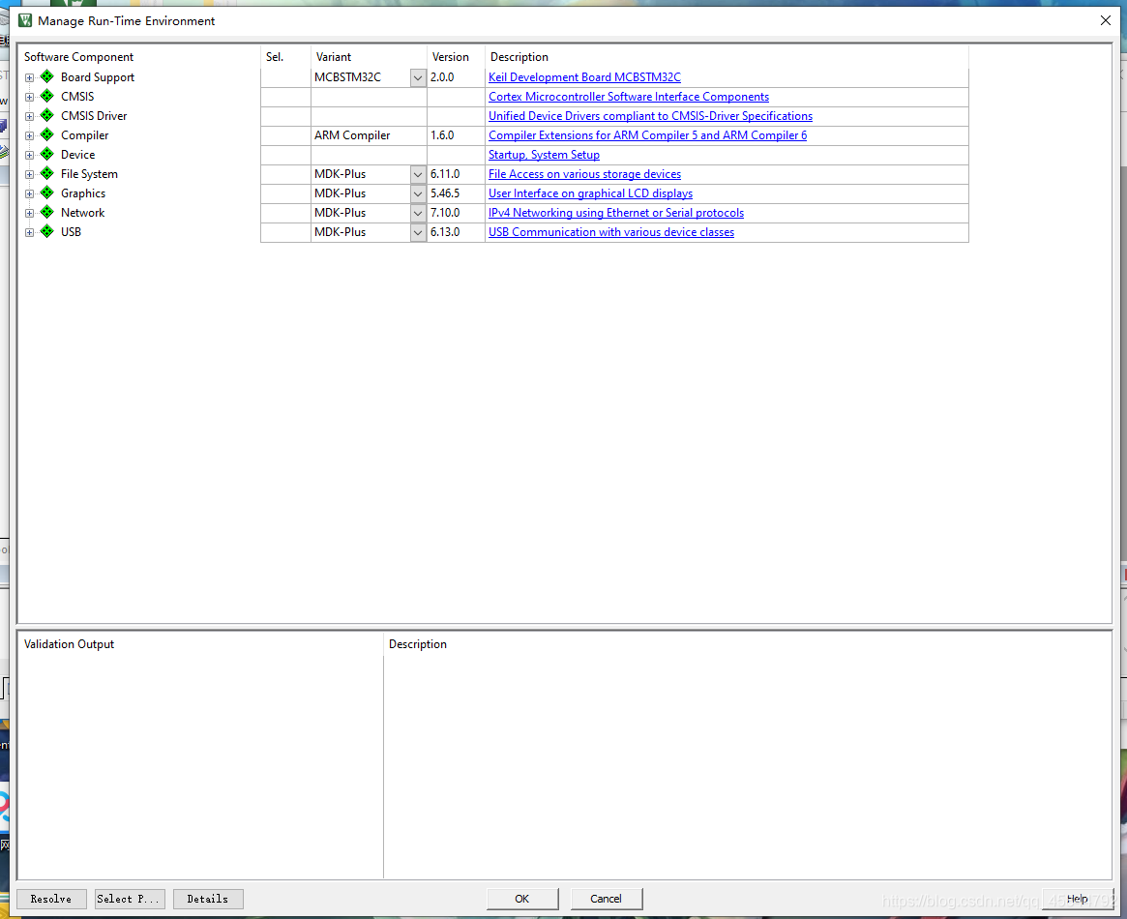
Task: Click the version 6.11.0 cell
Action: click(456, 174)
